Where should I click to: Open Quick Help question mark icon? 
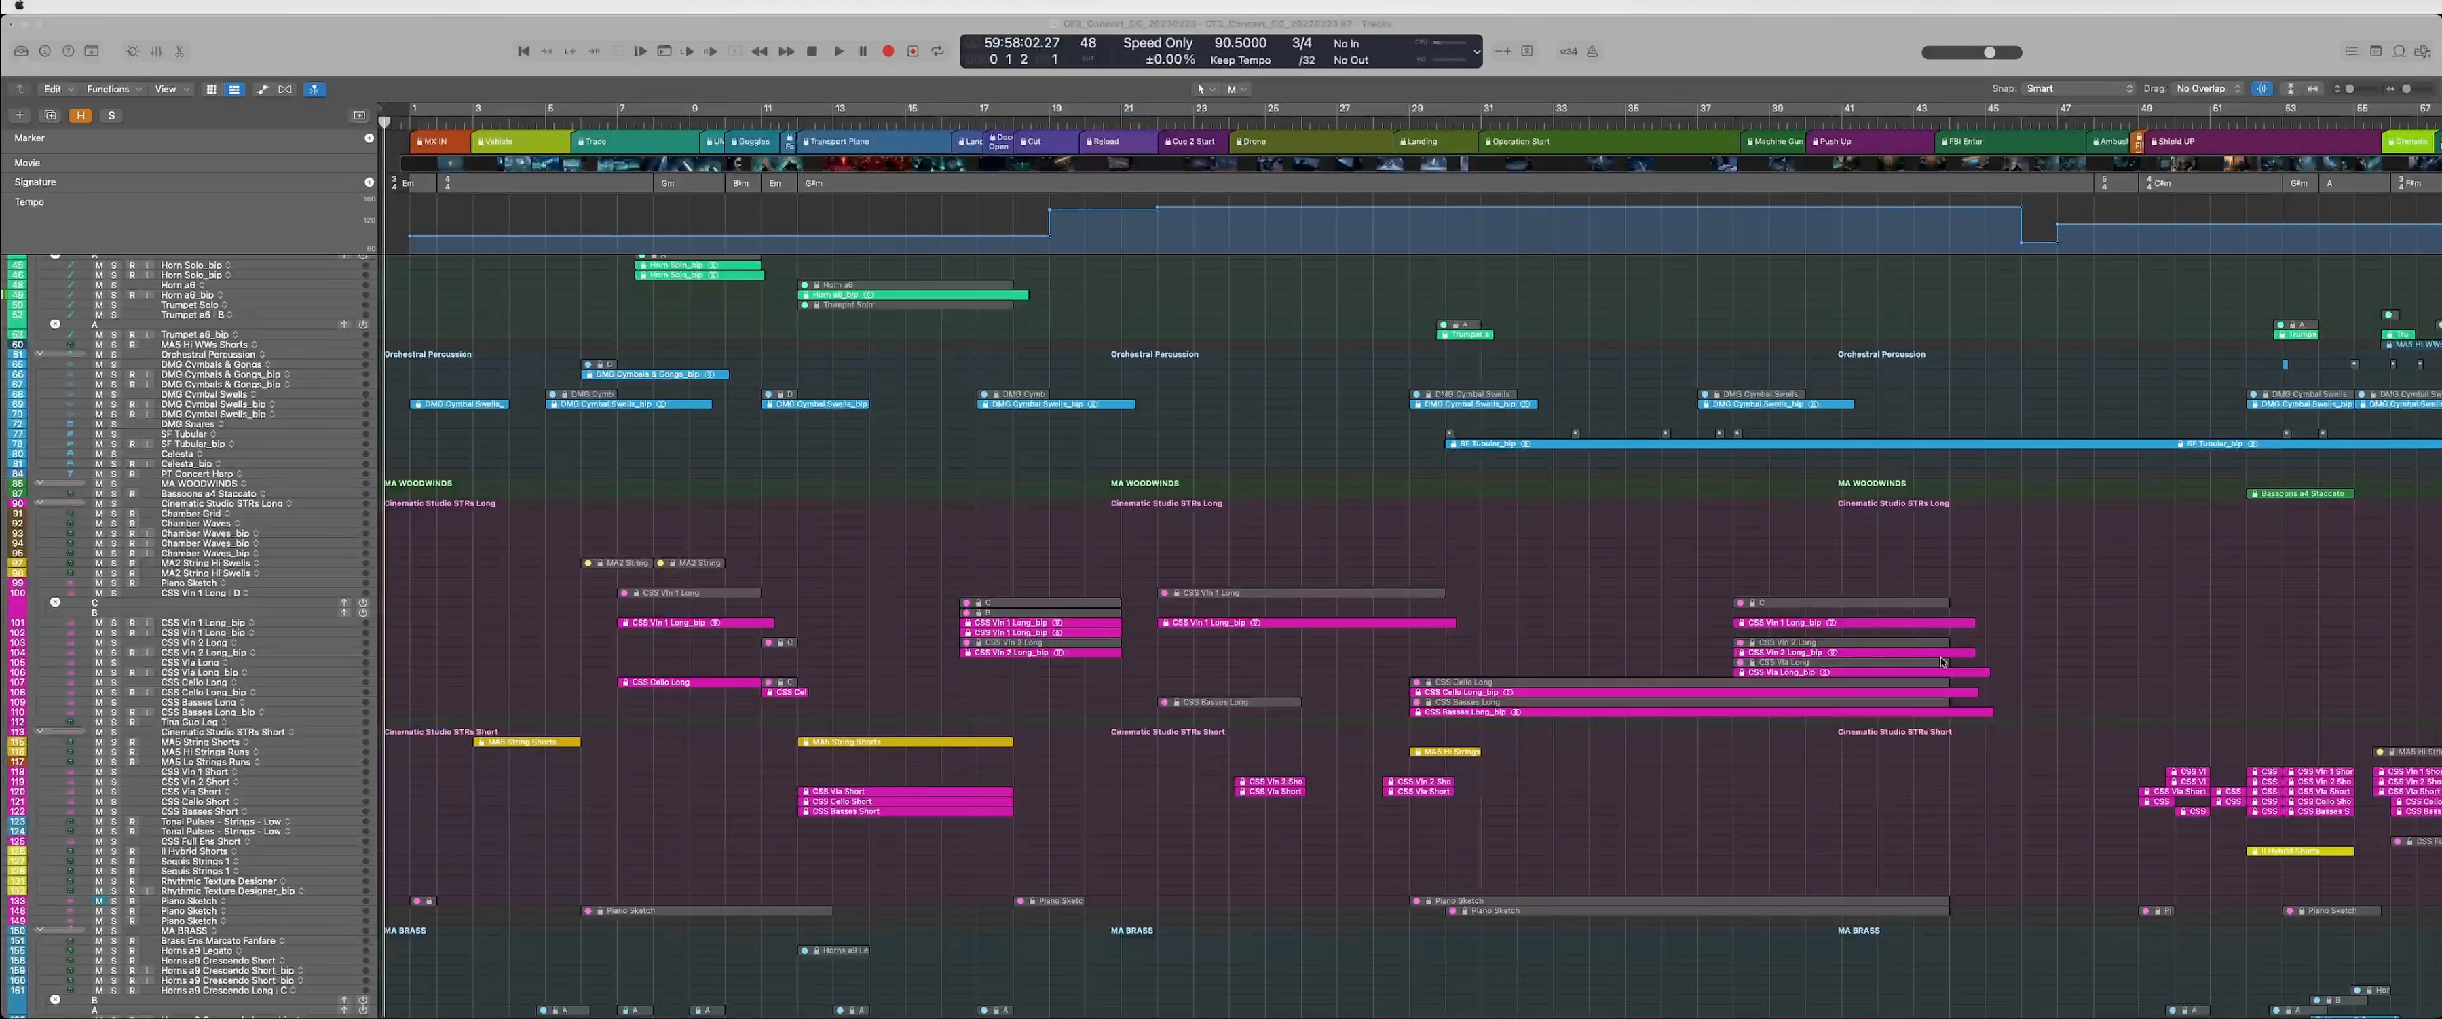(x=69, y=51)
